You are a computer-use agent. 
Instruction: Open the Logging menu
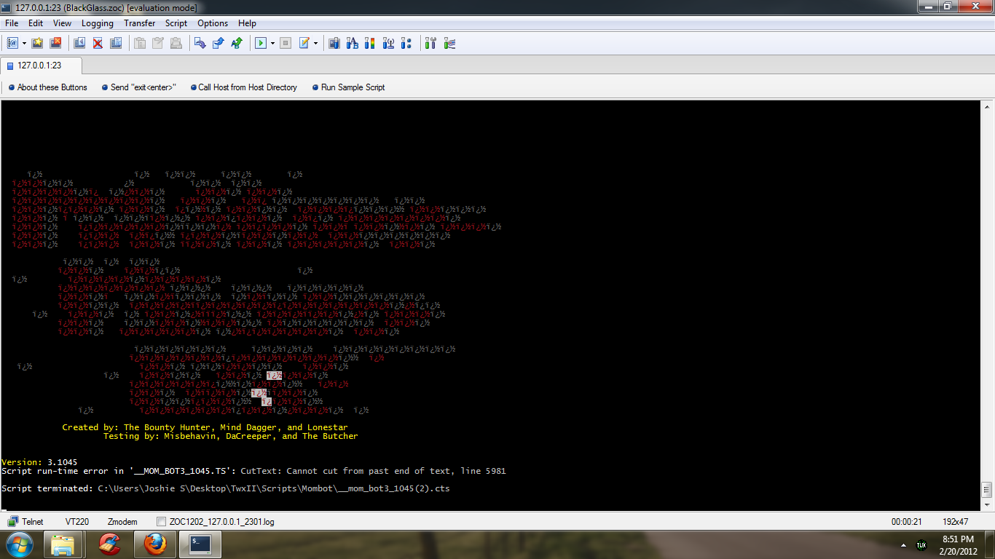tap(98, 23)
